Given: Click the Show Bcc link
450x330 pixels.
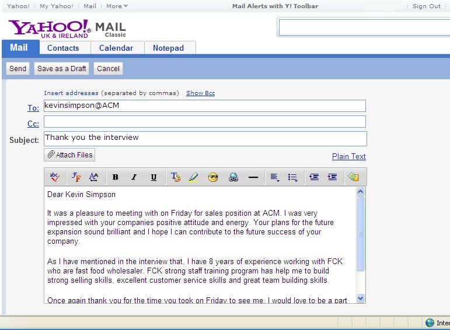Looking at the screenshot, I should click(200, 93).
